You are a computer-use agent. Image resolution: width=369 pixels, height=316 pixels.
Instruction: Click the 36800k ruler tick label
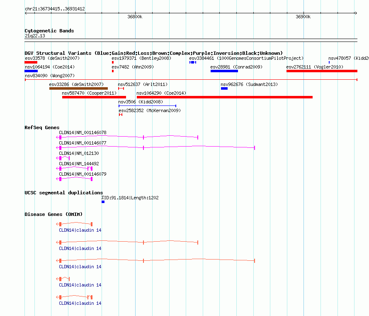[135, 17]
